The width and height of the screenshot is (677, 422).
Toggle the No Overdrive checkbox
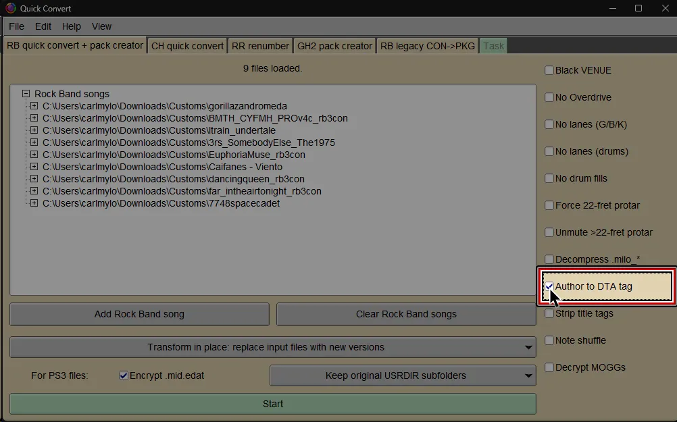tap(549, 97)
